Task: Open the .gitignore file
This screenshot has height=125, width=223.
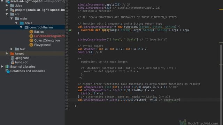Action: (x=22, y=58)
